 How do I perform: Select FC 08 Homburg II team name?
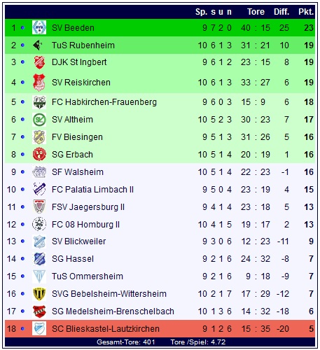(x=85, y=225)
